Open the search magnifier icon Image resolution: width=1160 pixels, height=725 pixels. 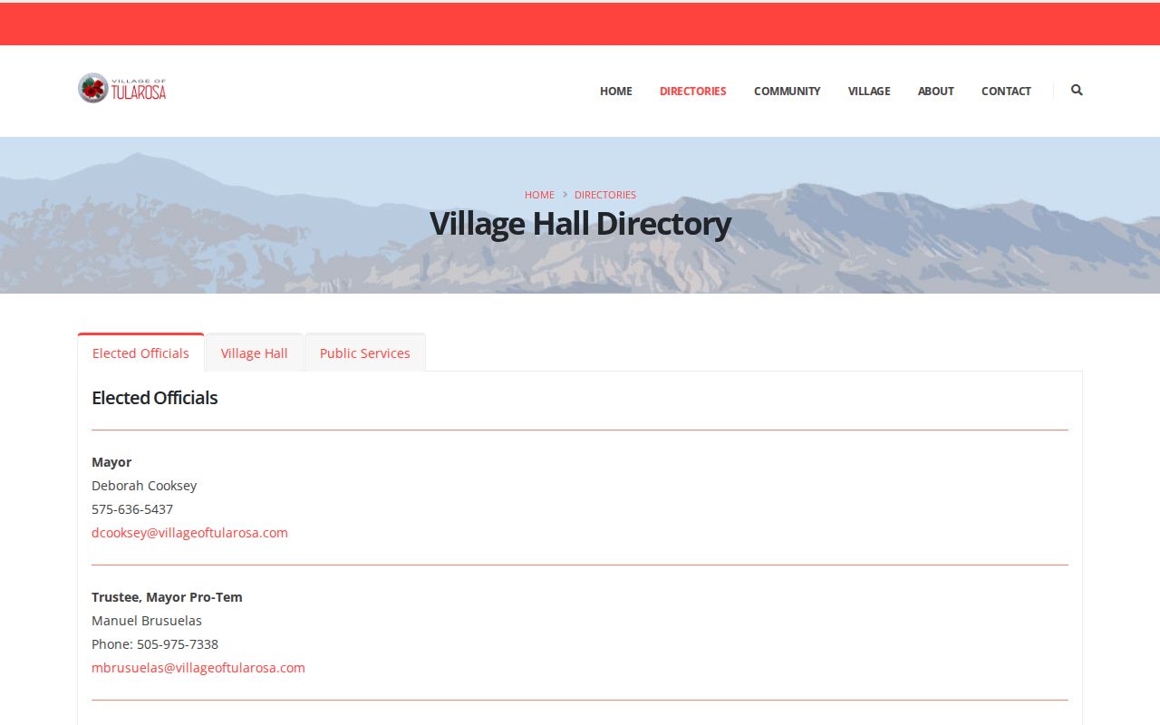tap(1077, 90)
